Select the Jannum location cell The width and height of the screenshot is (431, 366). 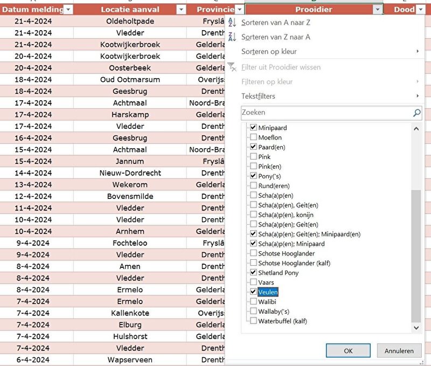(130, 161)
